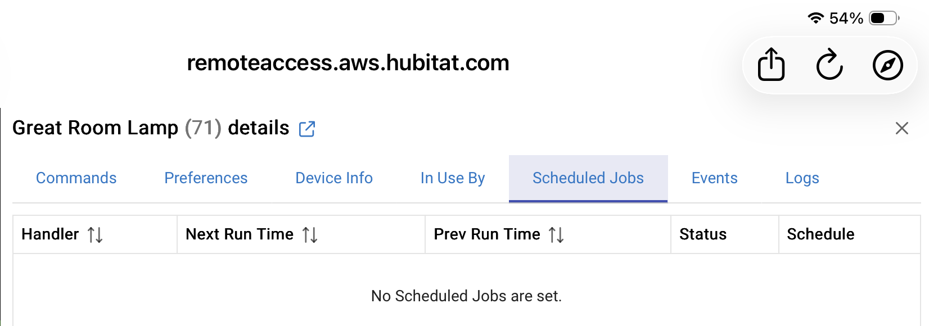This screenshot has width=929, height=326.
Task: Tap the Wi-Fi status icon
Action: point(815,18)
